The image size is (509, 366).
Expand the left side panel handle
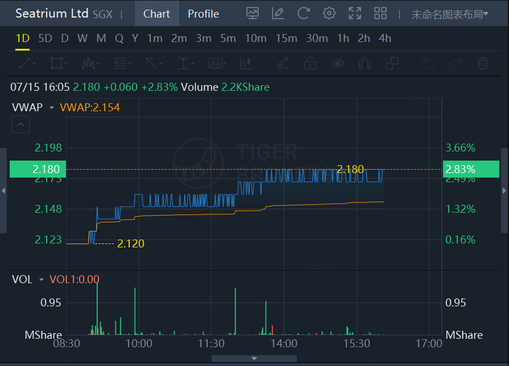[x=3, y=191]
